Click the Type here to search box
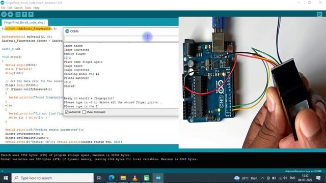This screenshot has width=326, height=183. (x=52, y=178)
